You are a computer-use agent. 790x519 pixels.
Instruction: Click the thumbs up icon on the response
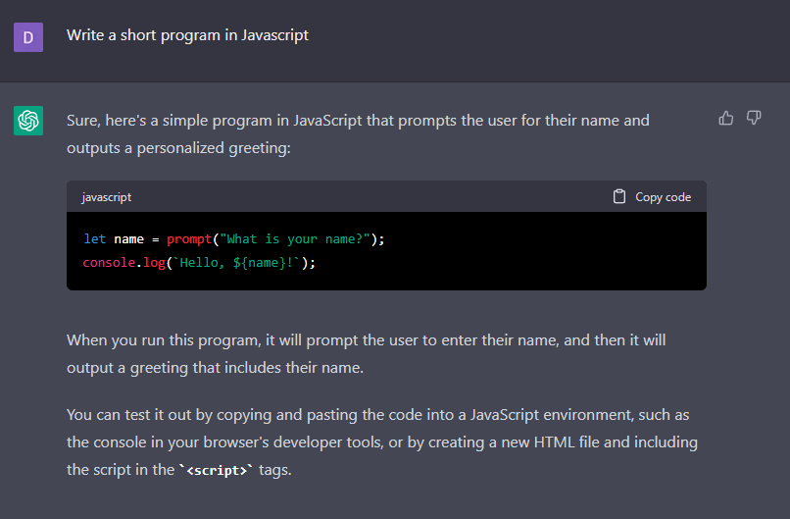pos(726,118)
